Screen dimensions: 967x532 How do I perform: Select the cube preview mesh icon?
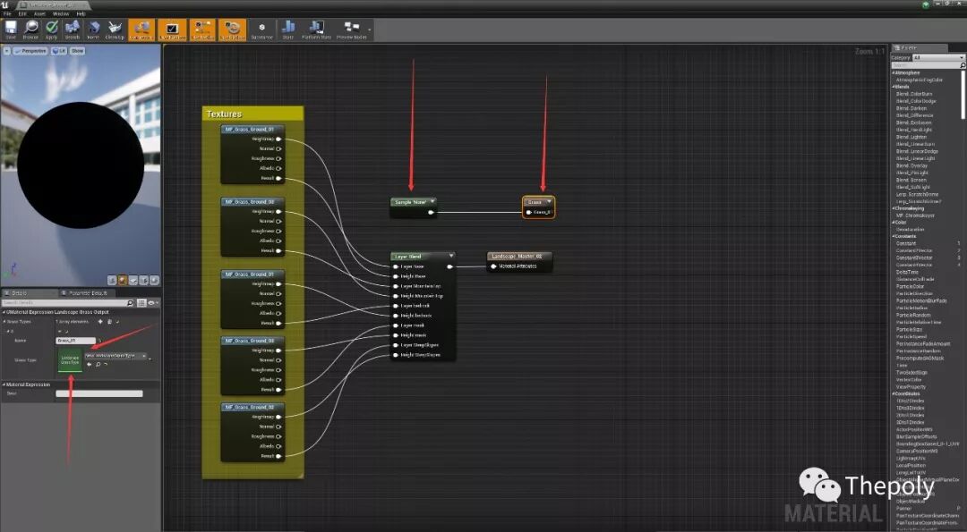point(143,280)
